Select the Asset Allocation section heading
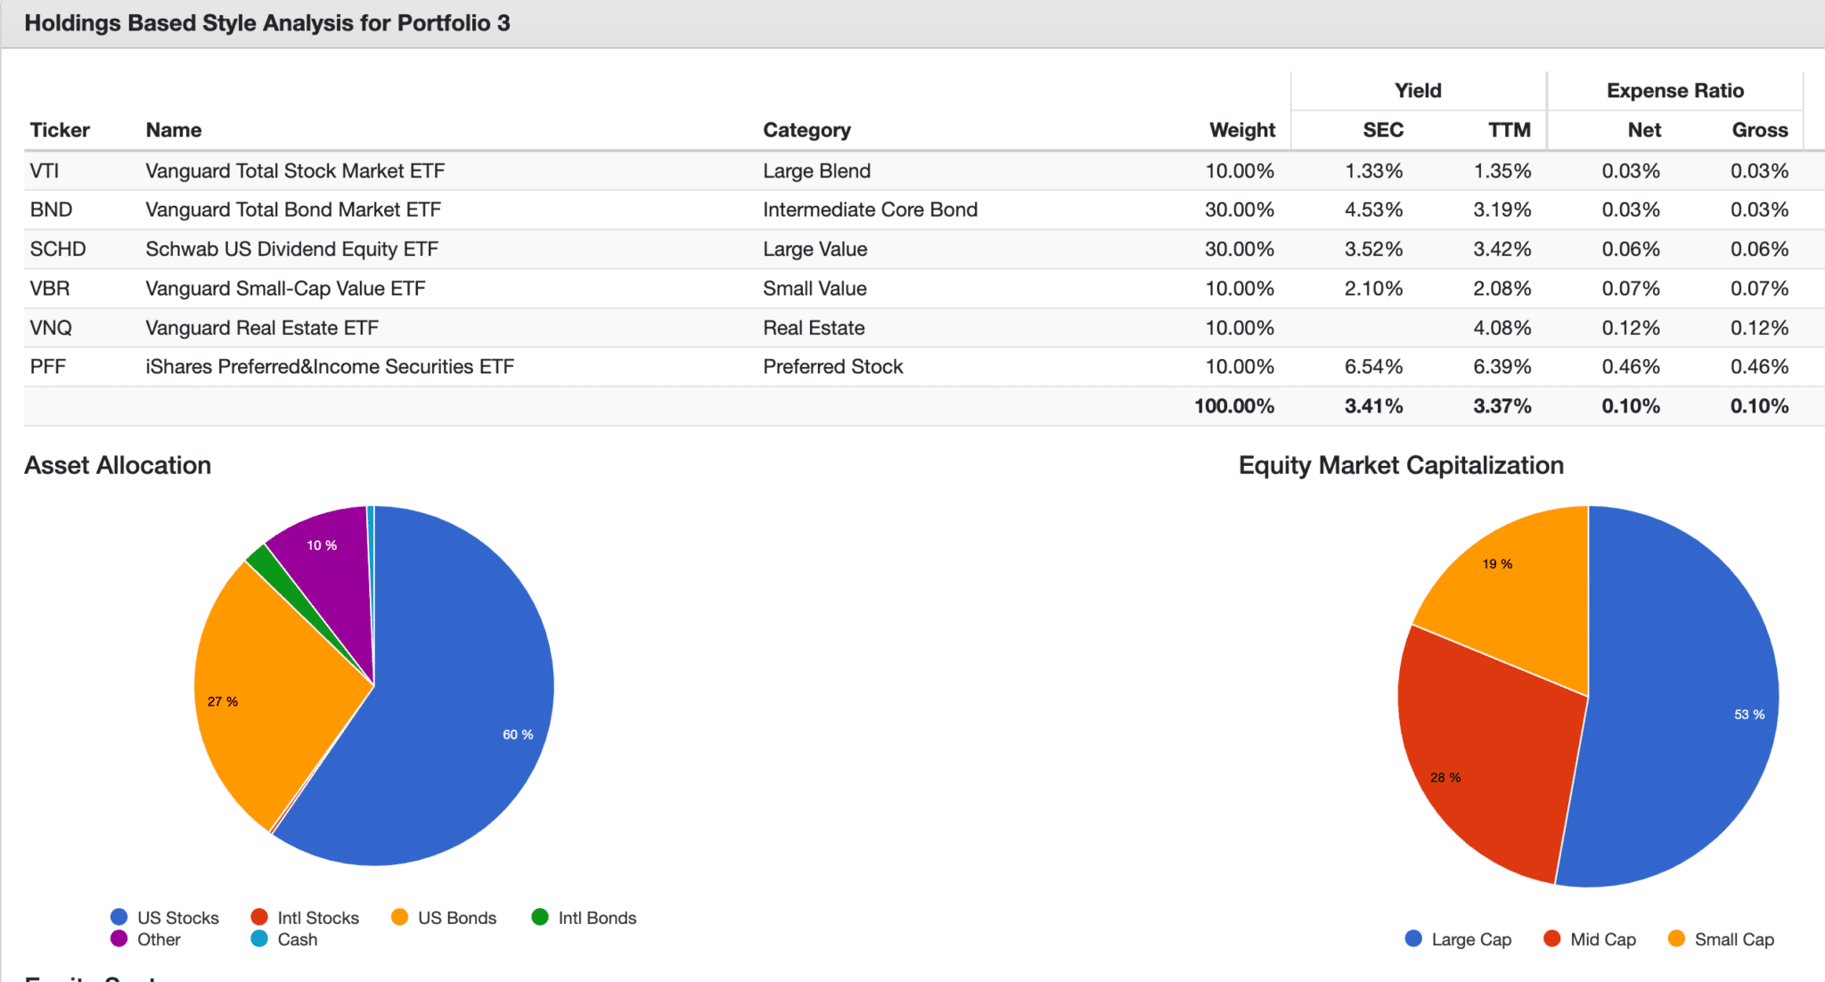The width and height of the screenshot is (1825, 982). coord(118,464)
